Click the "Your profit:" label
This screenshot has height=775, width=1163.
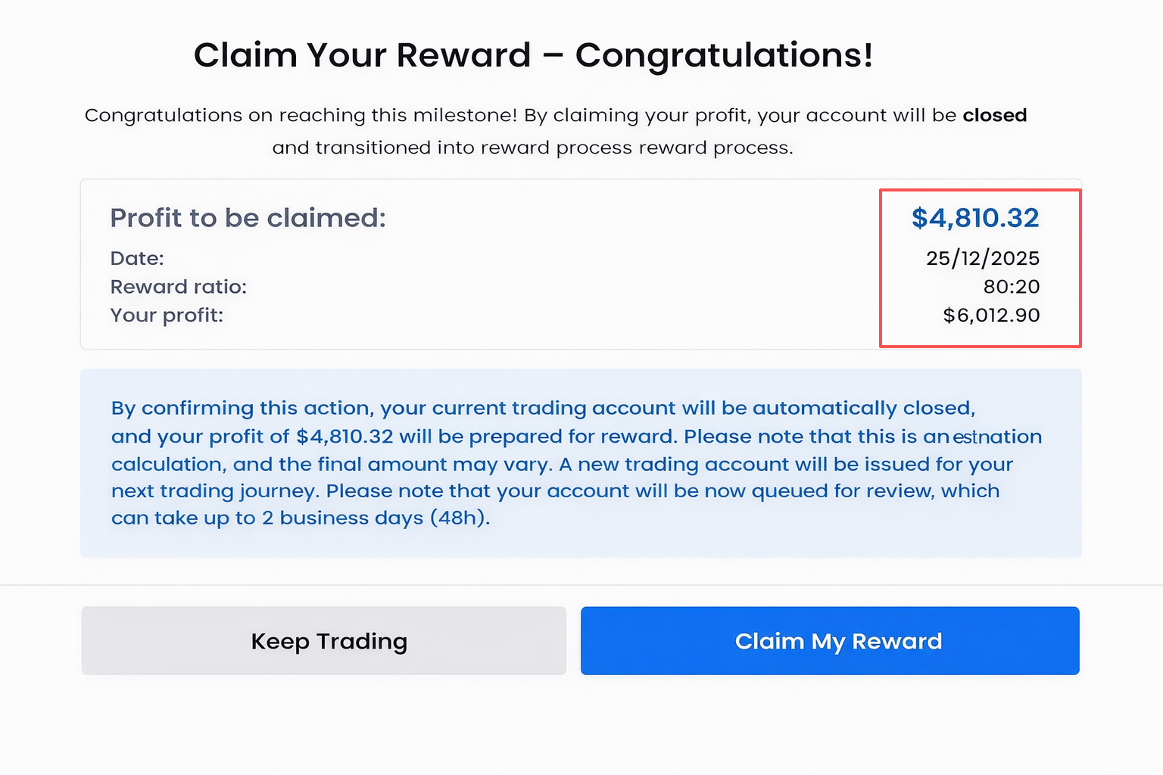pos(167,316)
